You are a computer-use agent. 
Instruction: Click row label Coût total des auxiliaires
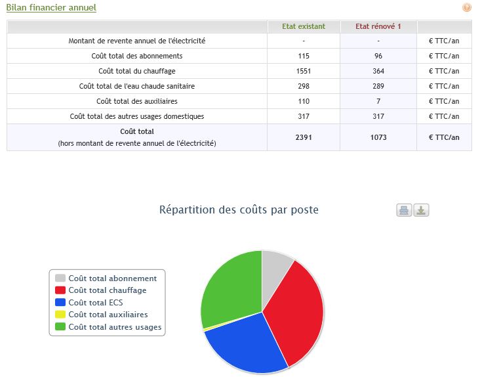pyautogui.click(x=137, y=101)
